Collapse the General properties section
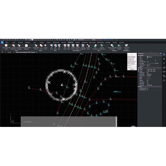 139,55
